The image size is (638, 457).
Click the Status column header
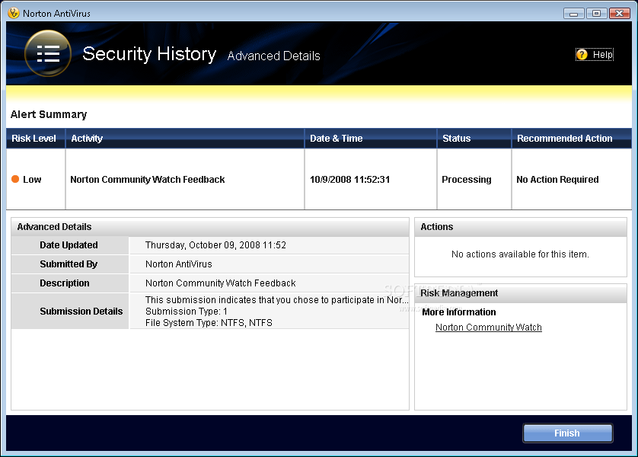point(474,139)
